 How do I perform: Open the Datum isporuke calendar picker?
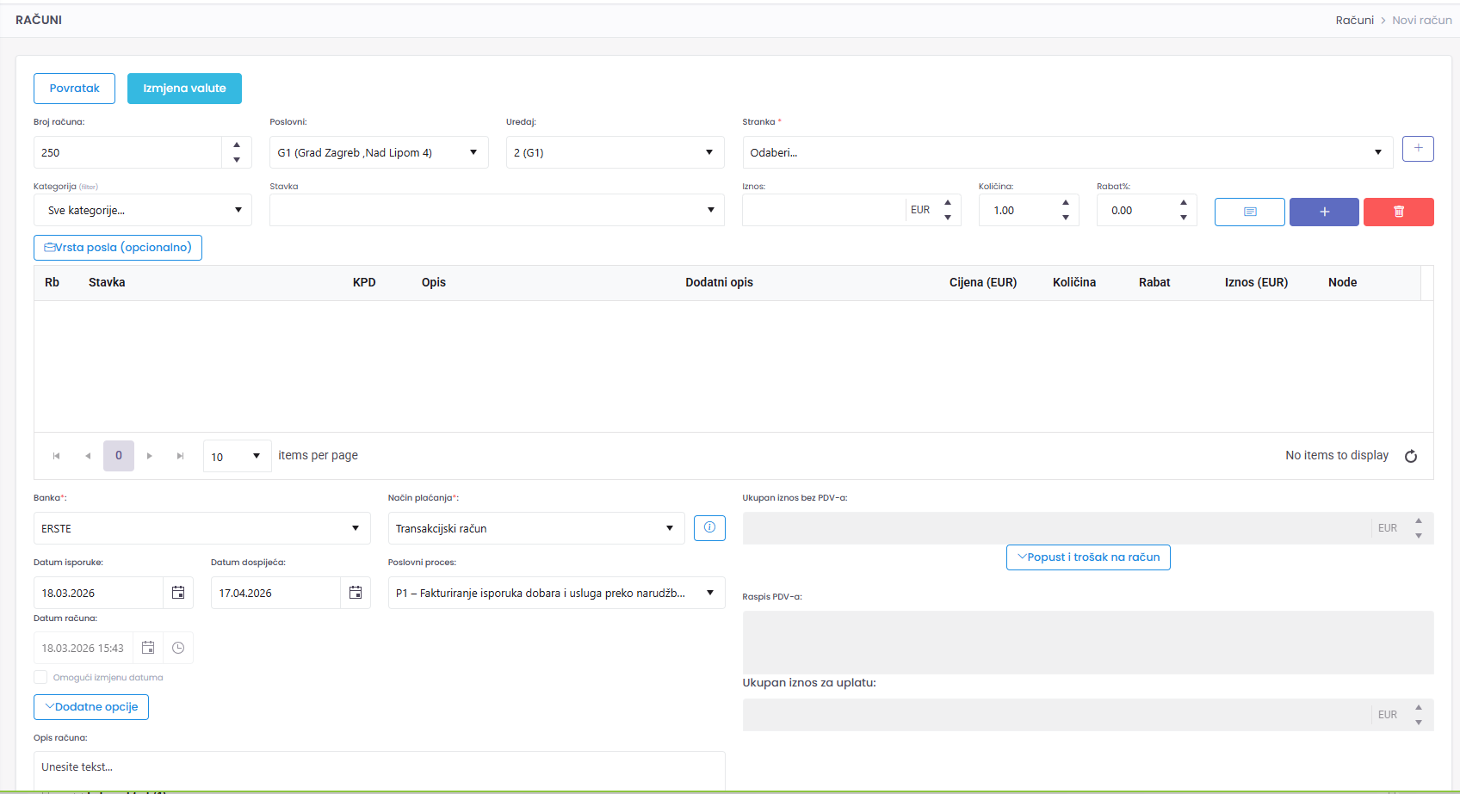point(178,593)
